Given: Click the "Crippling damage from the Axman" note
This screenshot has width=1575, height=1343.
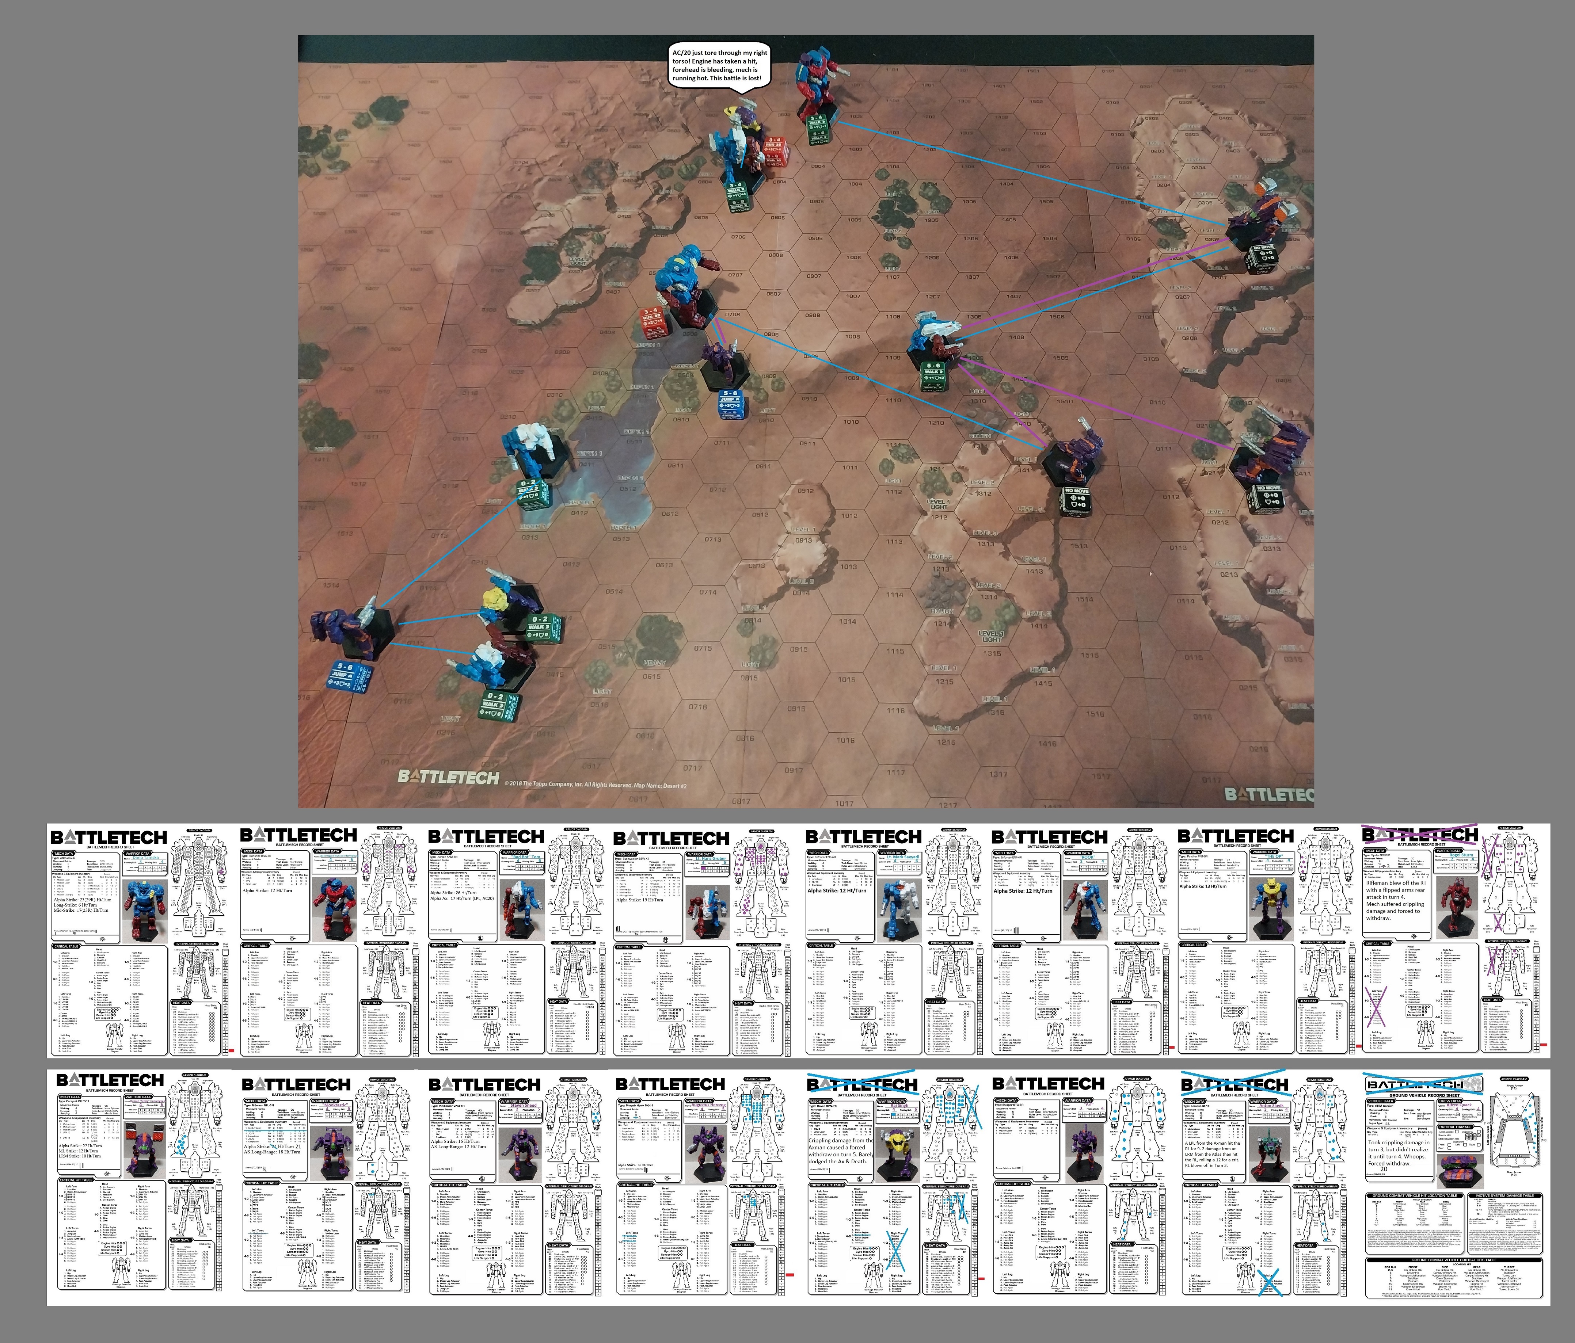Looking at the screenshot, I should pos(841,1151).
